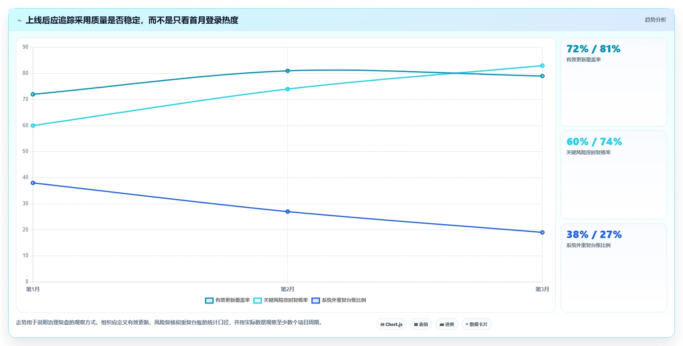683x346 pixels.
Task: Click the Chart.js tag chip
Action: pos(391,324)
